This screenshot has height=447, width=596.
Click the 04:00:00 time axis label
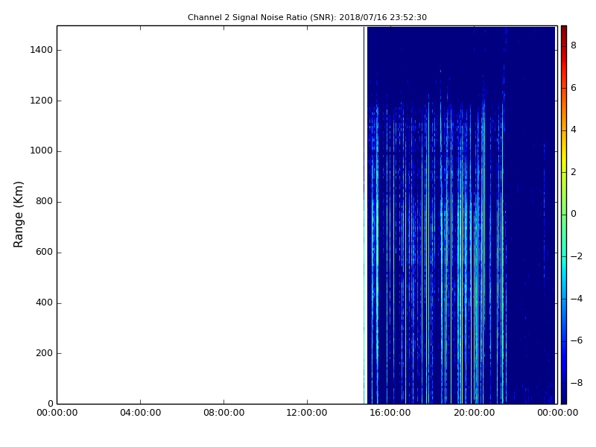(x=140, y=413)
